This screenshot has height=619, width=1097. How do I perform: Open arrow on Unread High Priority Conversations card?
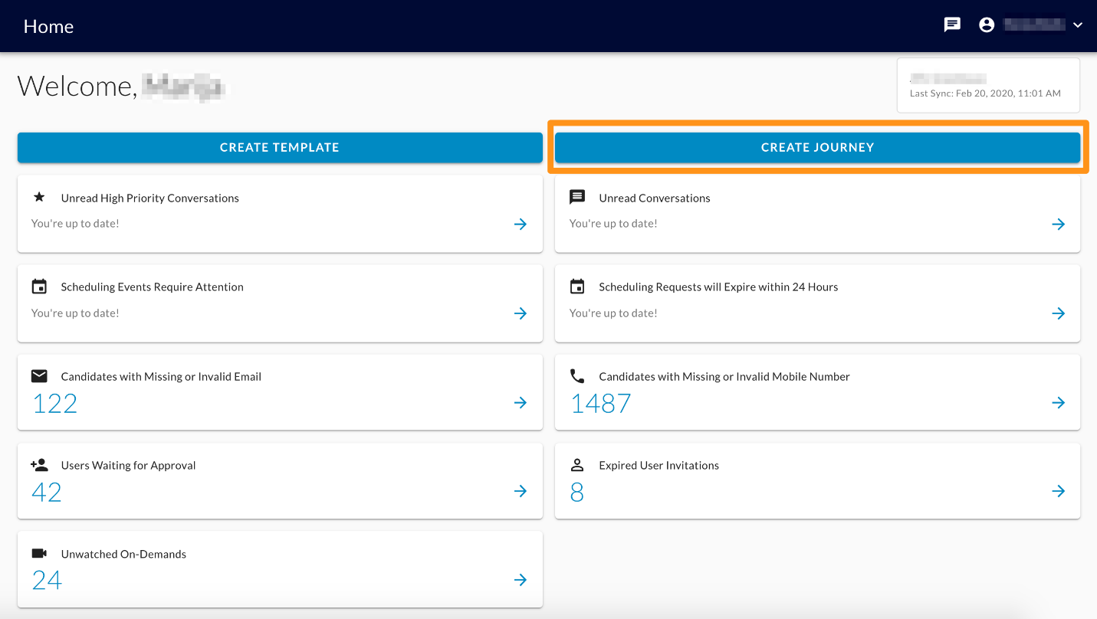pos(521,224)
